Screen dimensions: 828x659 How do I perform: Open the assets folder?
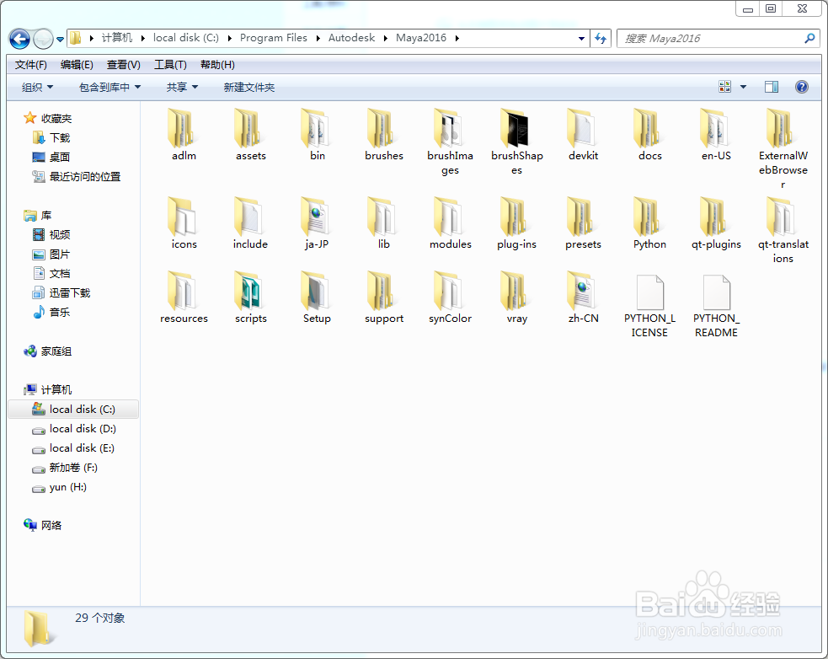click(250, 135)
